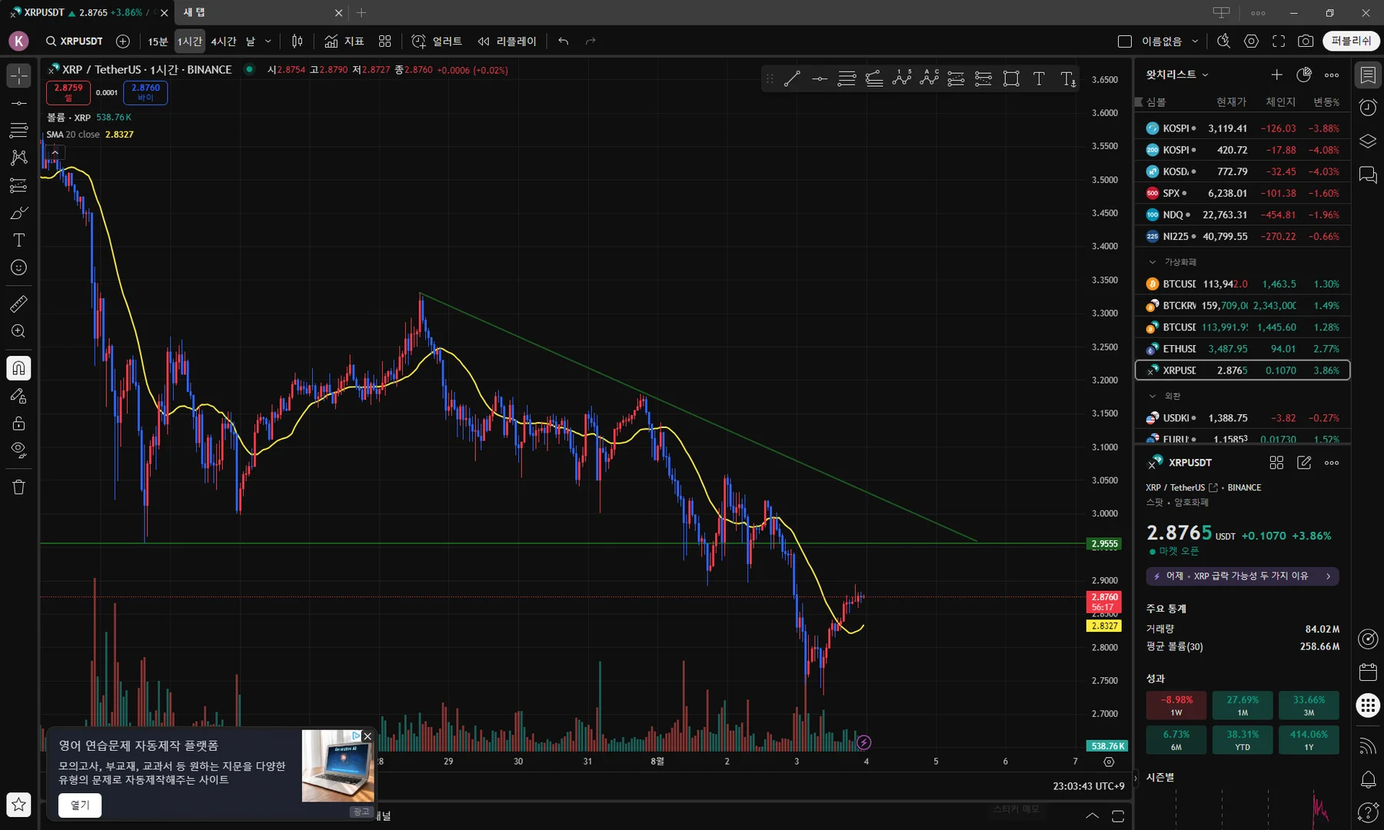Viewport: 1384px width, 830px height.
Task: Click the green 2.9555 horizontal line price label
Action: click(x=1105, y=543)
